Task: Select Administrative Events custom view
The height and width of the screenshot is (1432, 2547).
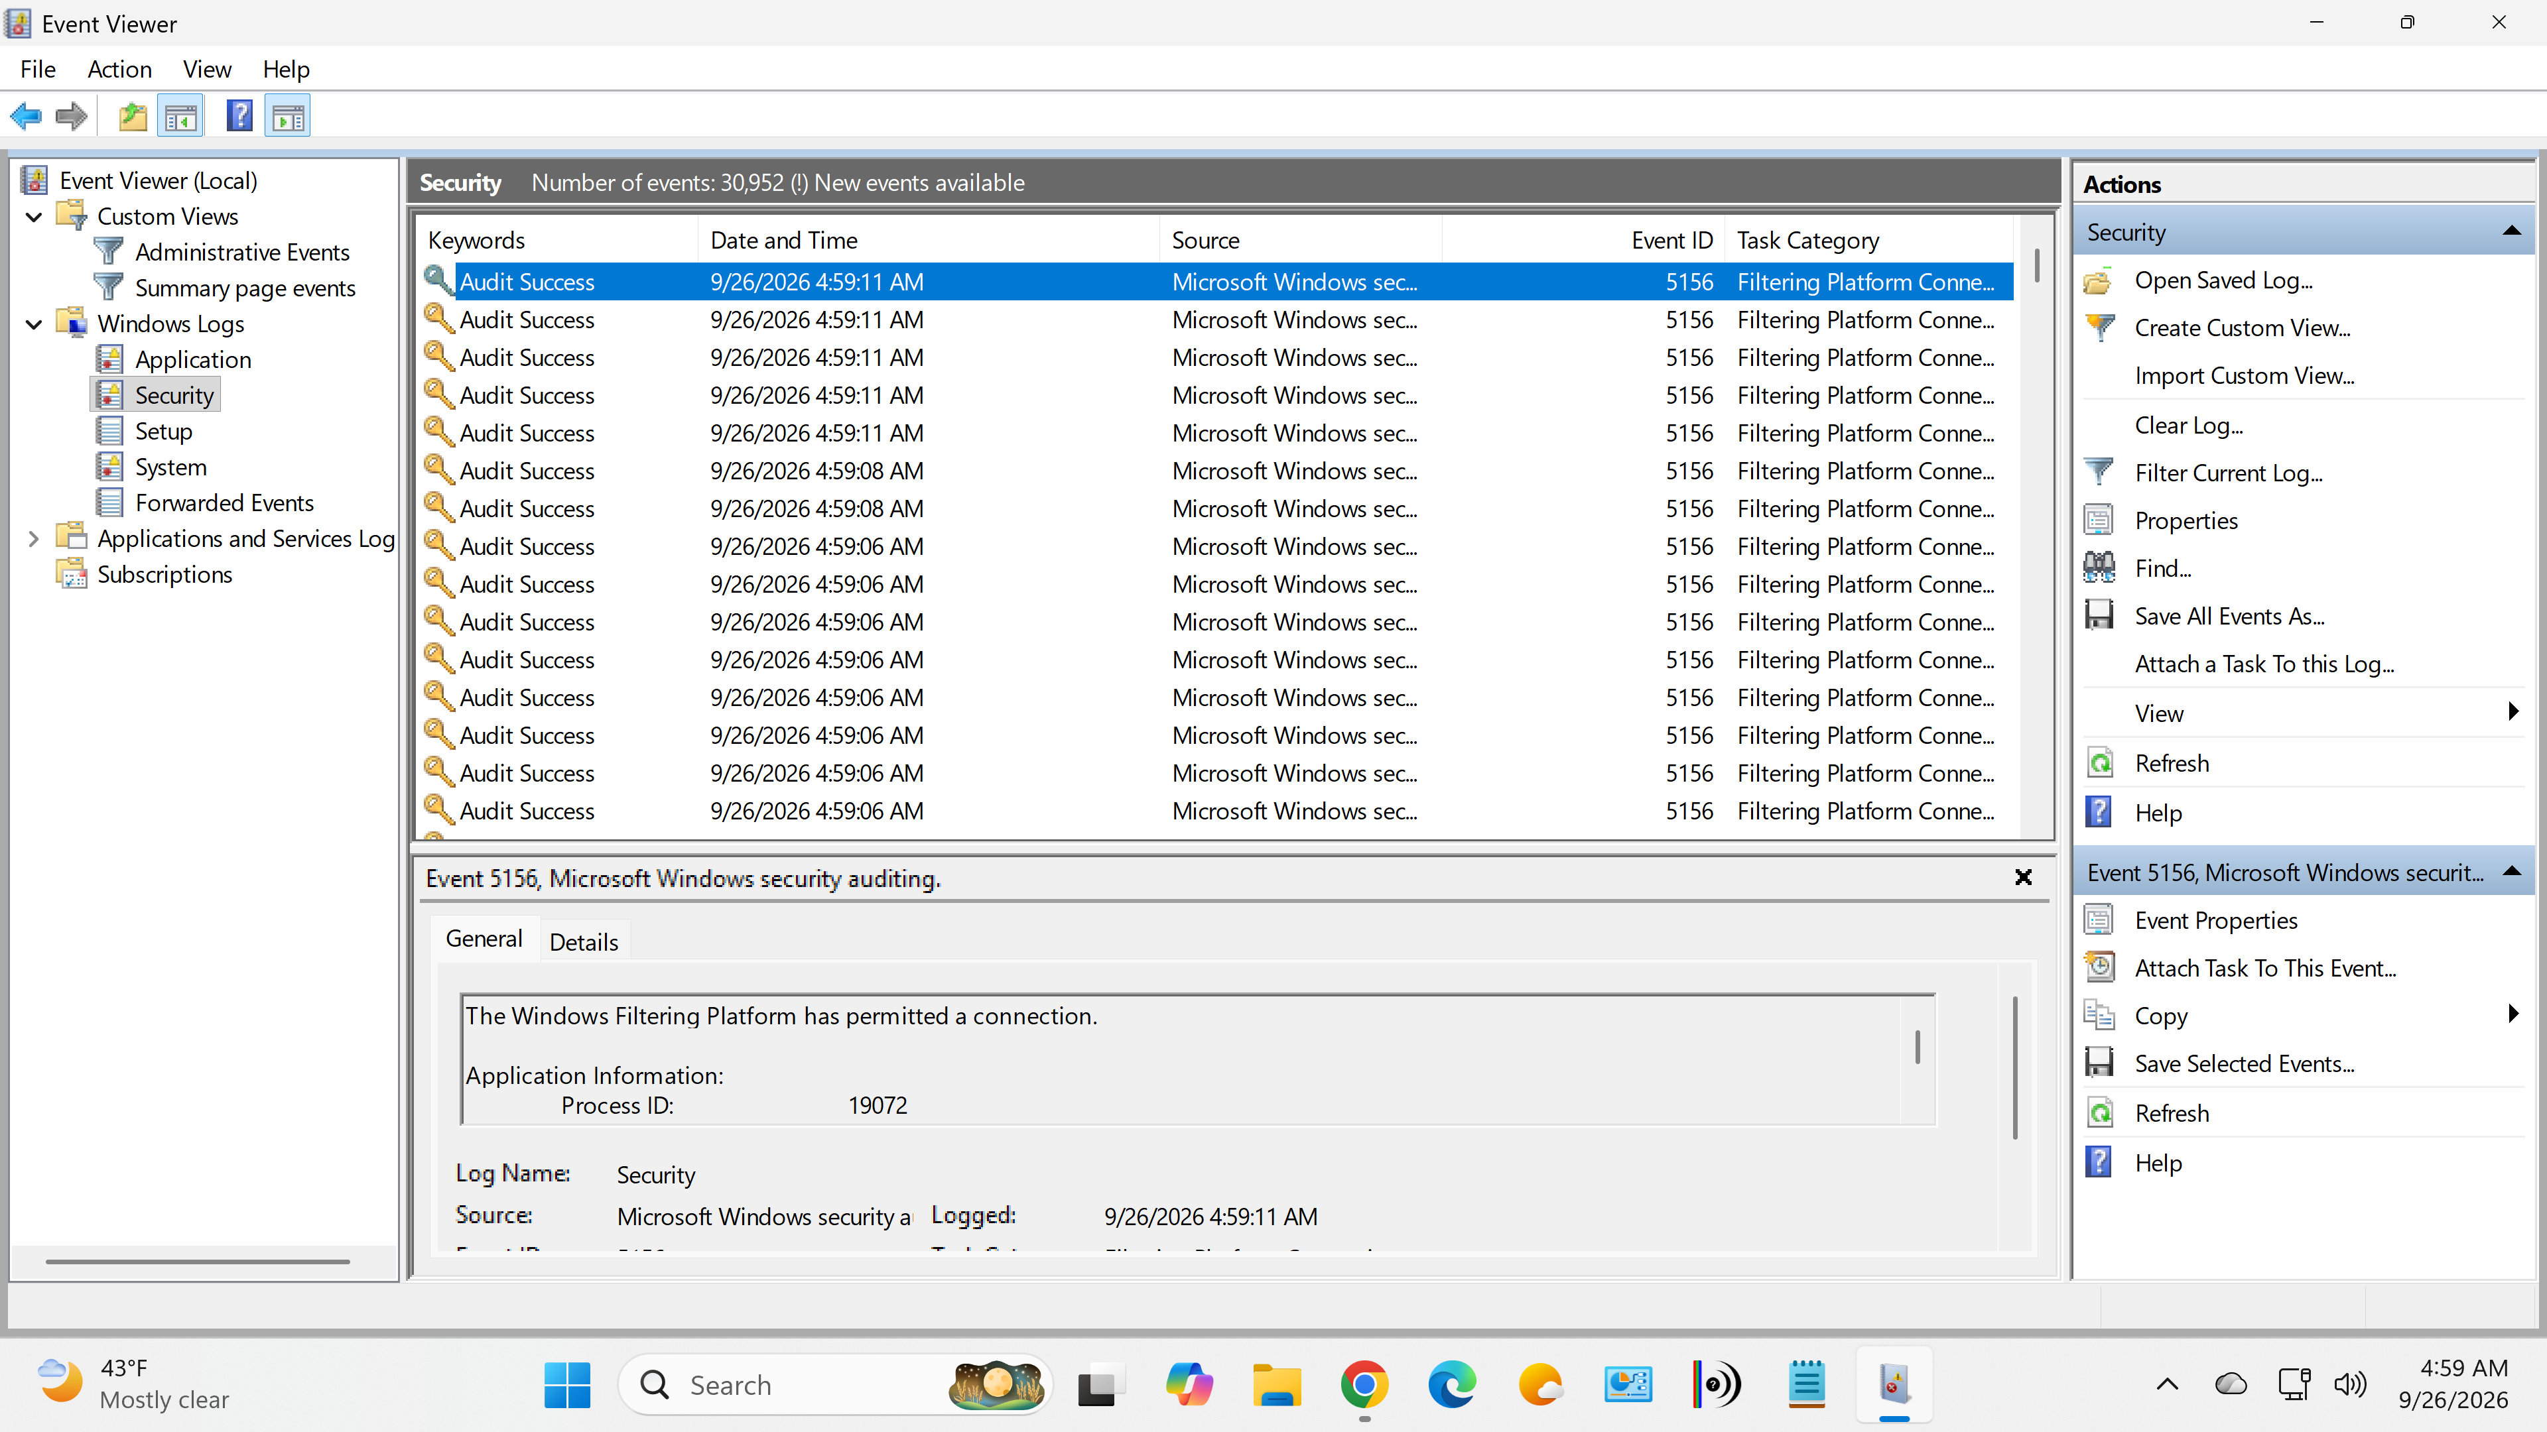Action: [242, 252]
